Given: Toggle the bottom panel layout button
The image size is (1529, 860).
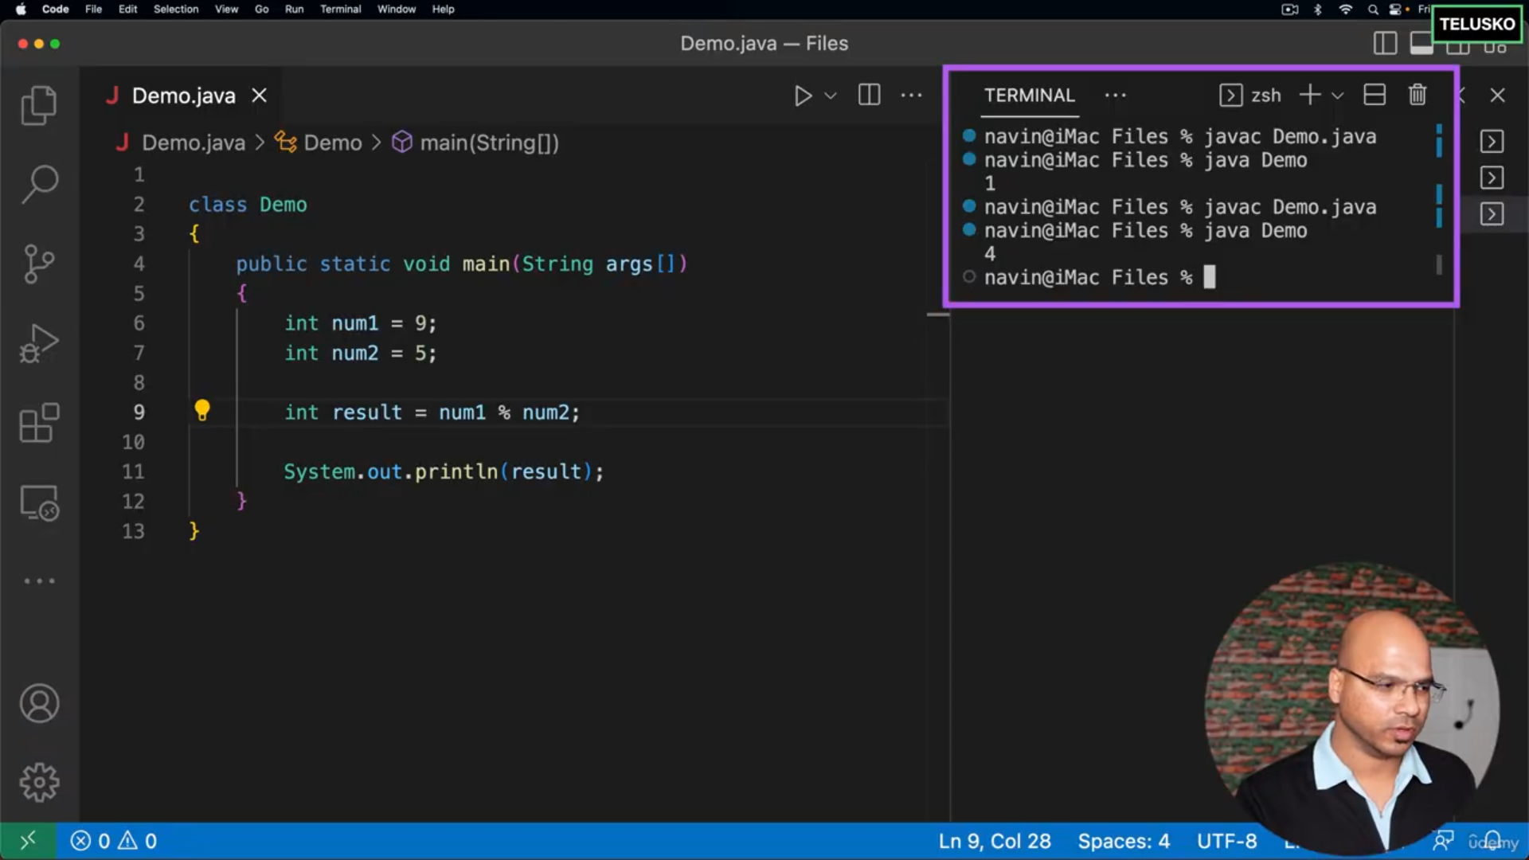Looking at the screenshot, I should [x=1421, y=43].
